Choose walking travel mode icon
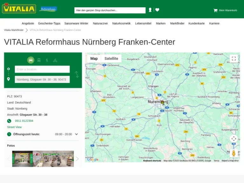This screenshot has height=183, width=244. [x=47, y=60]
